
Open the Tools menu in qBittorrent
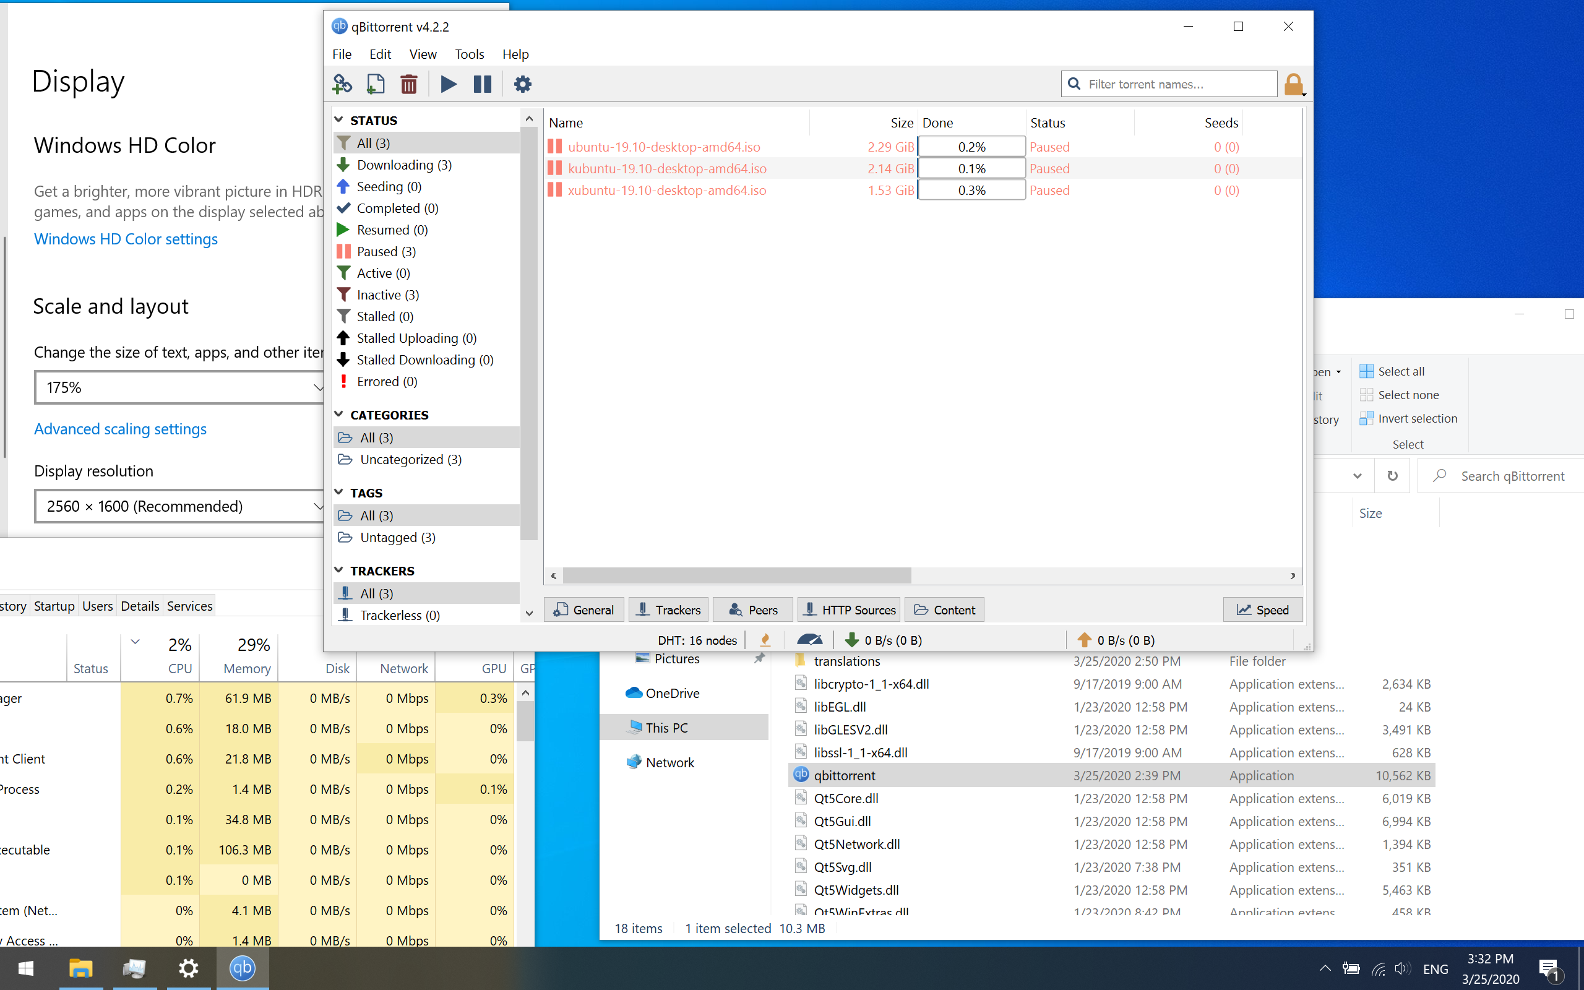[469, 54]
